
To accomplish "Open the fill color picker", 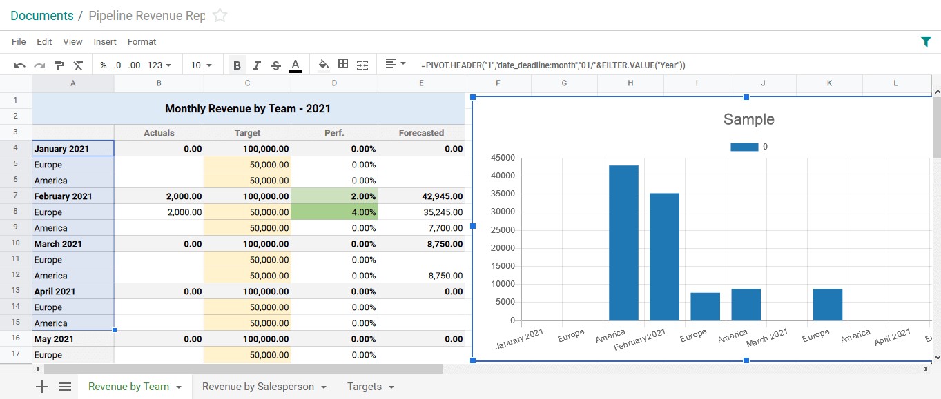I will (x=324, y=64).
